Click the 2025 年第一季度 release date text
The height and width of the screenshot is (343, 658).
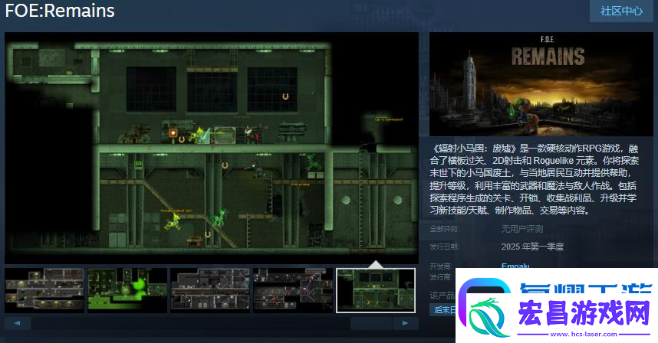[x=532, y=247]
